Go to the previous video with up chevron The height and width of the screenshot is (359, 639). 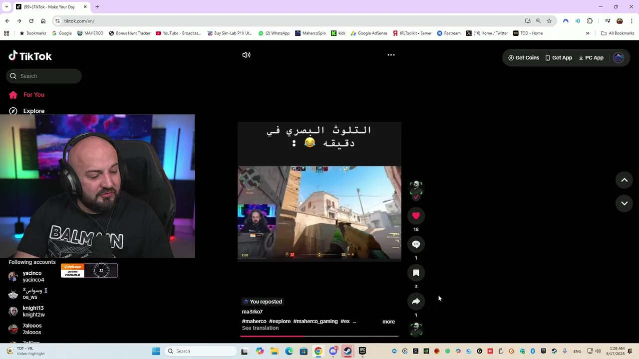[624, 180]
